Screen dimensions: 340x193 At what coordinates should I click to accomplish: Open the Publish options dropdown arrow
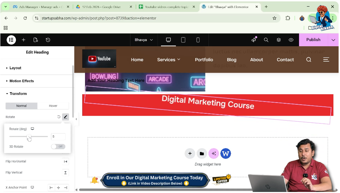(333, 40)
